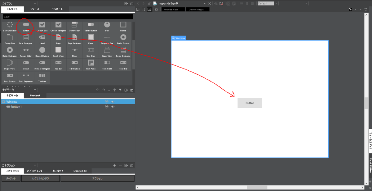Open the ライブラリ panel dropdown

pos(35,3)
